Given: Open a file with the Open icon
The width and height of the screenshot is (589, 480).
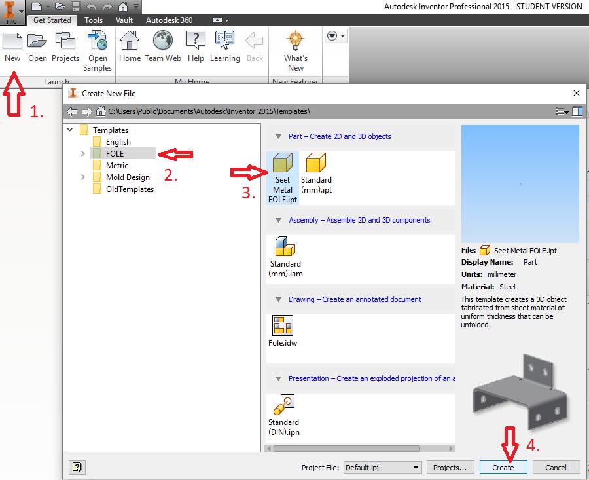Looking at the screenshot, I should point(37,47).
